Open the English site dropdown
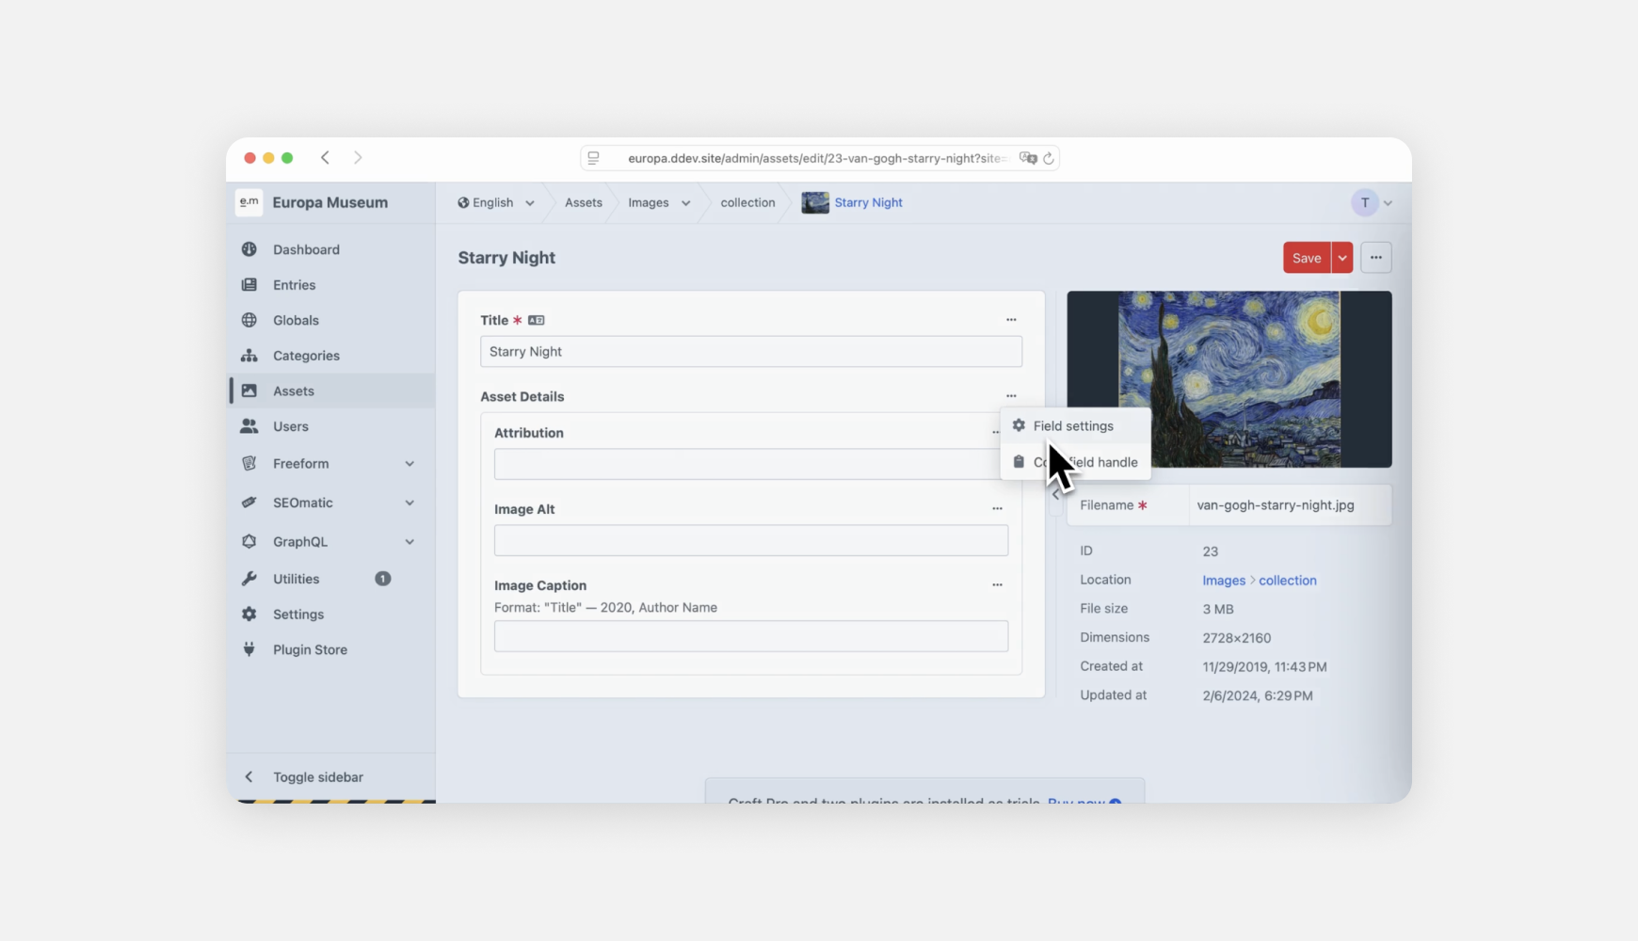Image resolution: width=1638 pixels, height=941 pixels. click(496, 202)
